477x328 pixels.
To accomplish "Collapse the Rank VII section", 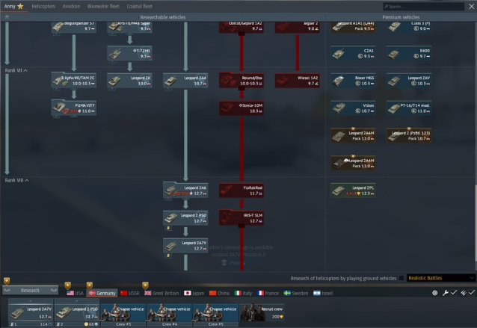I will pos(16,70).
